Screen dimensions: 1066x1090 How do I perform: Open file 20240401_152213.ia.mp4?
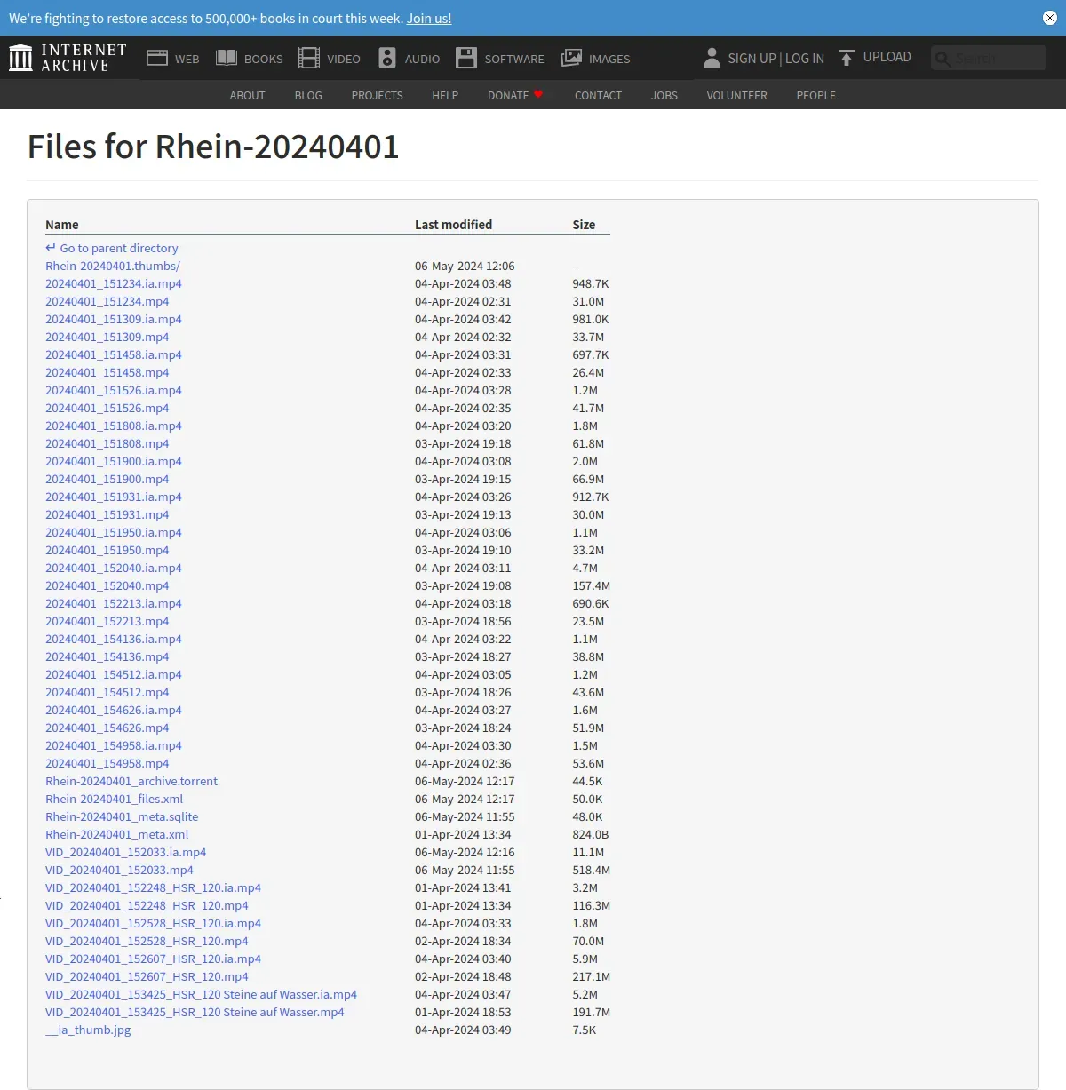pos(114,603)
